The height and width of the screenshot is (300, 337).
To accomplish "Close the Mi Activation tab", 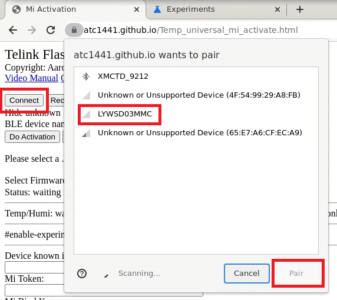I will (137, 9).
